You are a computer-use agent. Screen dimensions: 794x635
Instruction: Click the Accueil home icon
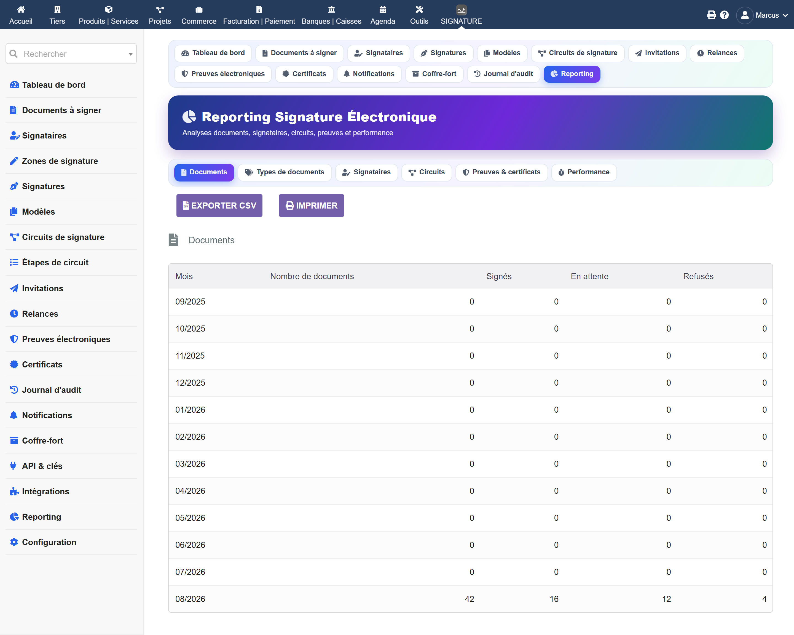click(x=21, y=9)
